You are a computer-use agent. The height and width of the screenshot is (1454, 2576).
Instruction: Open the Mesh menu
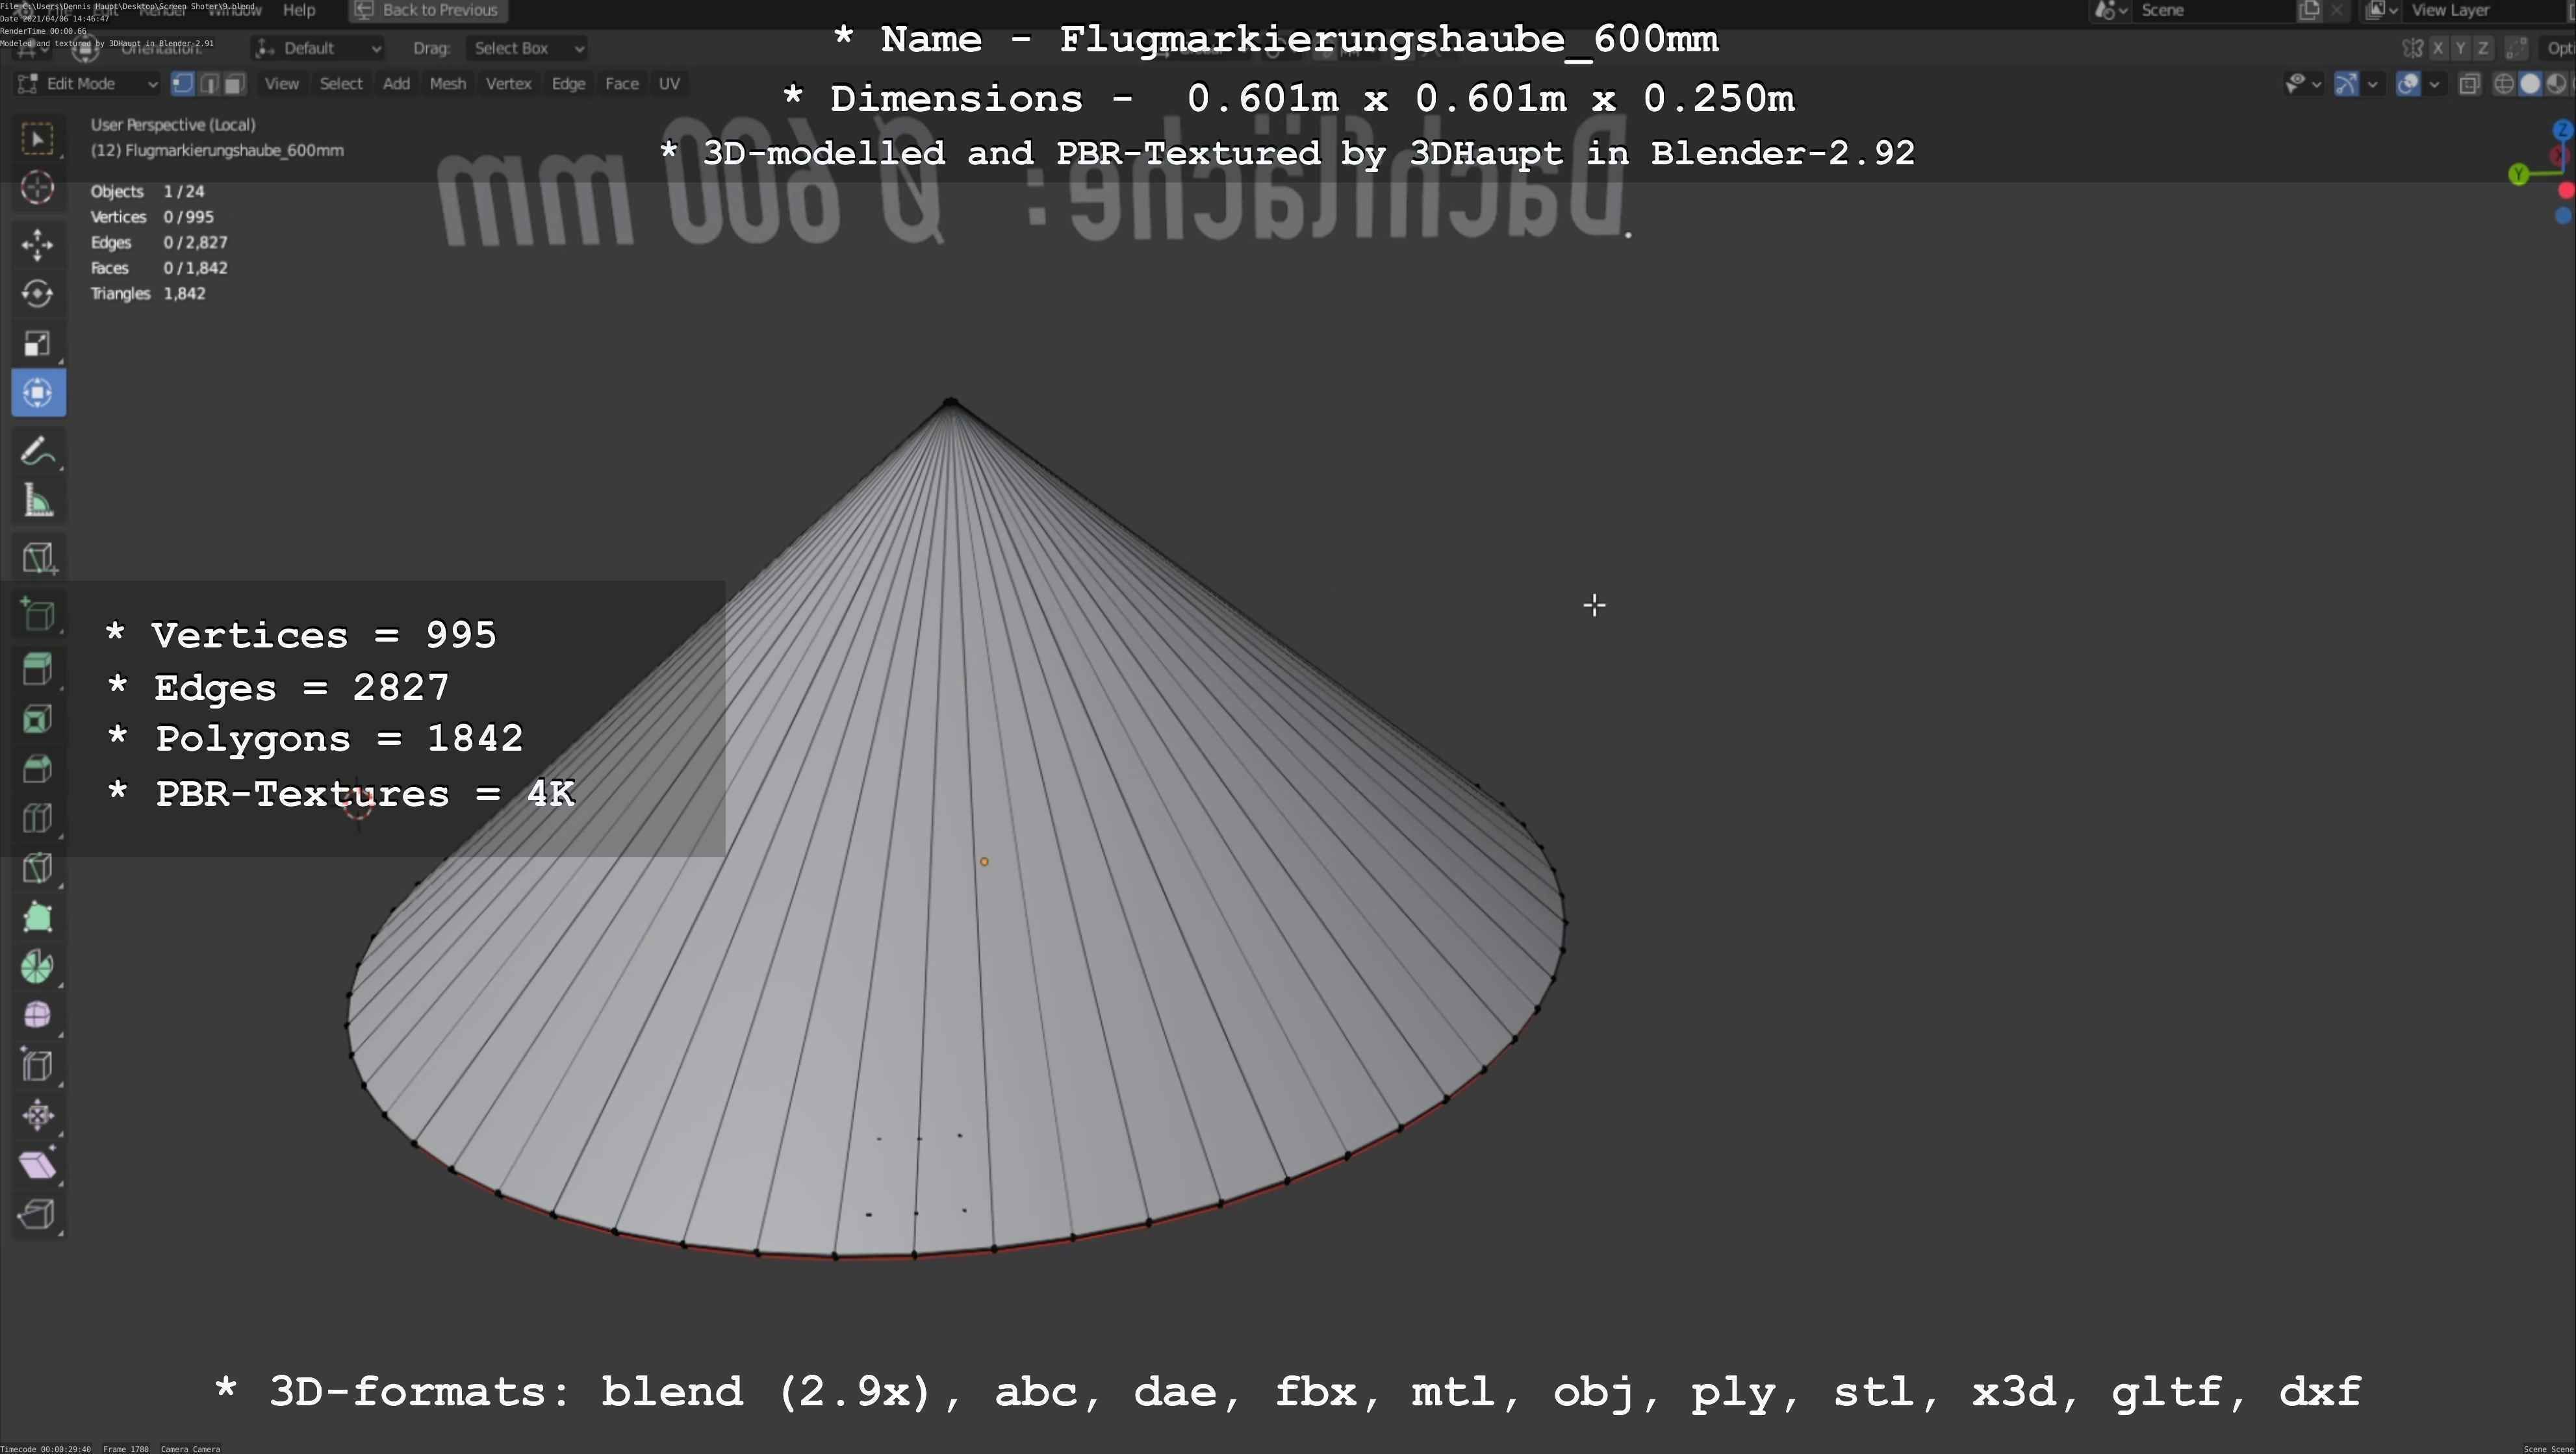[448, 84]
